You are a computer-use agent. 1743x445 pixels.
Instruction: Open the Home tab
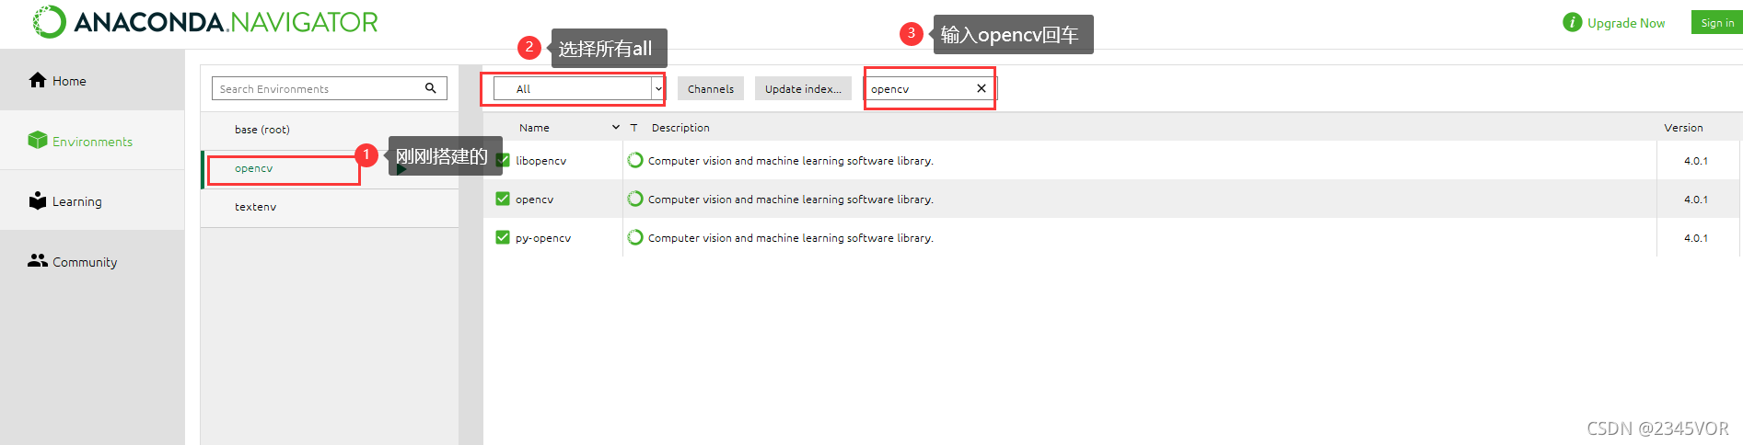[92, 80]
